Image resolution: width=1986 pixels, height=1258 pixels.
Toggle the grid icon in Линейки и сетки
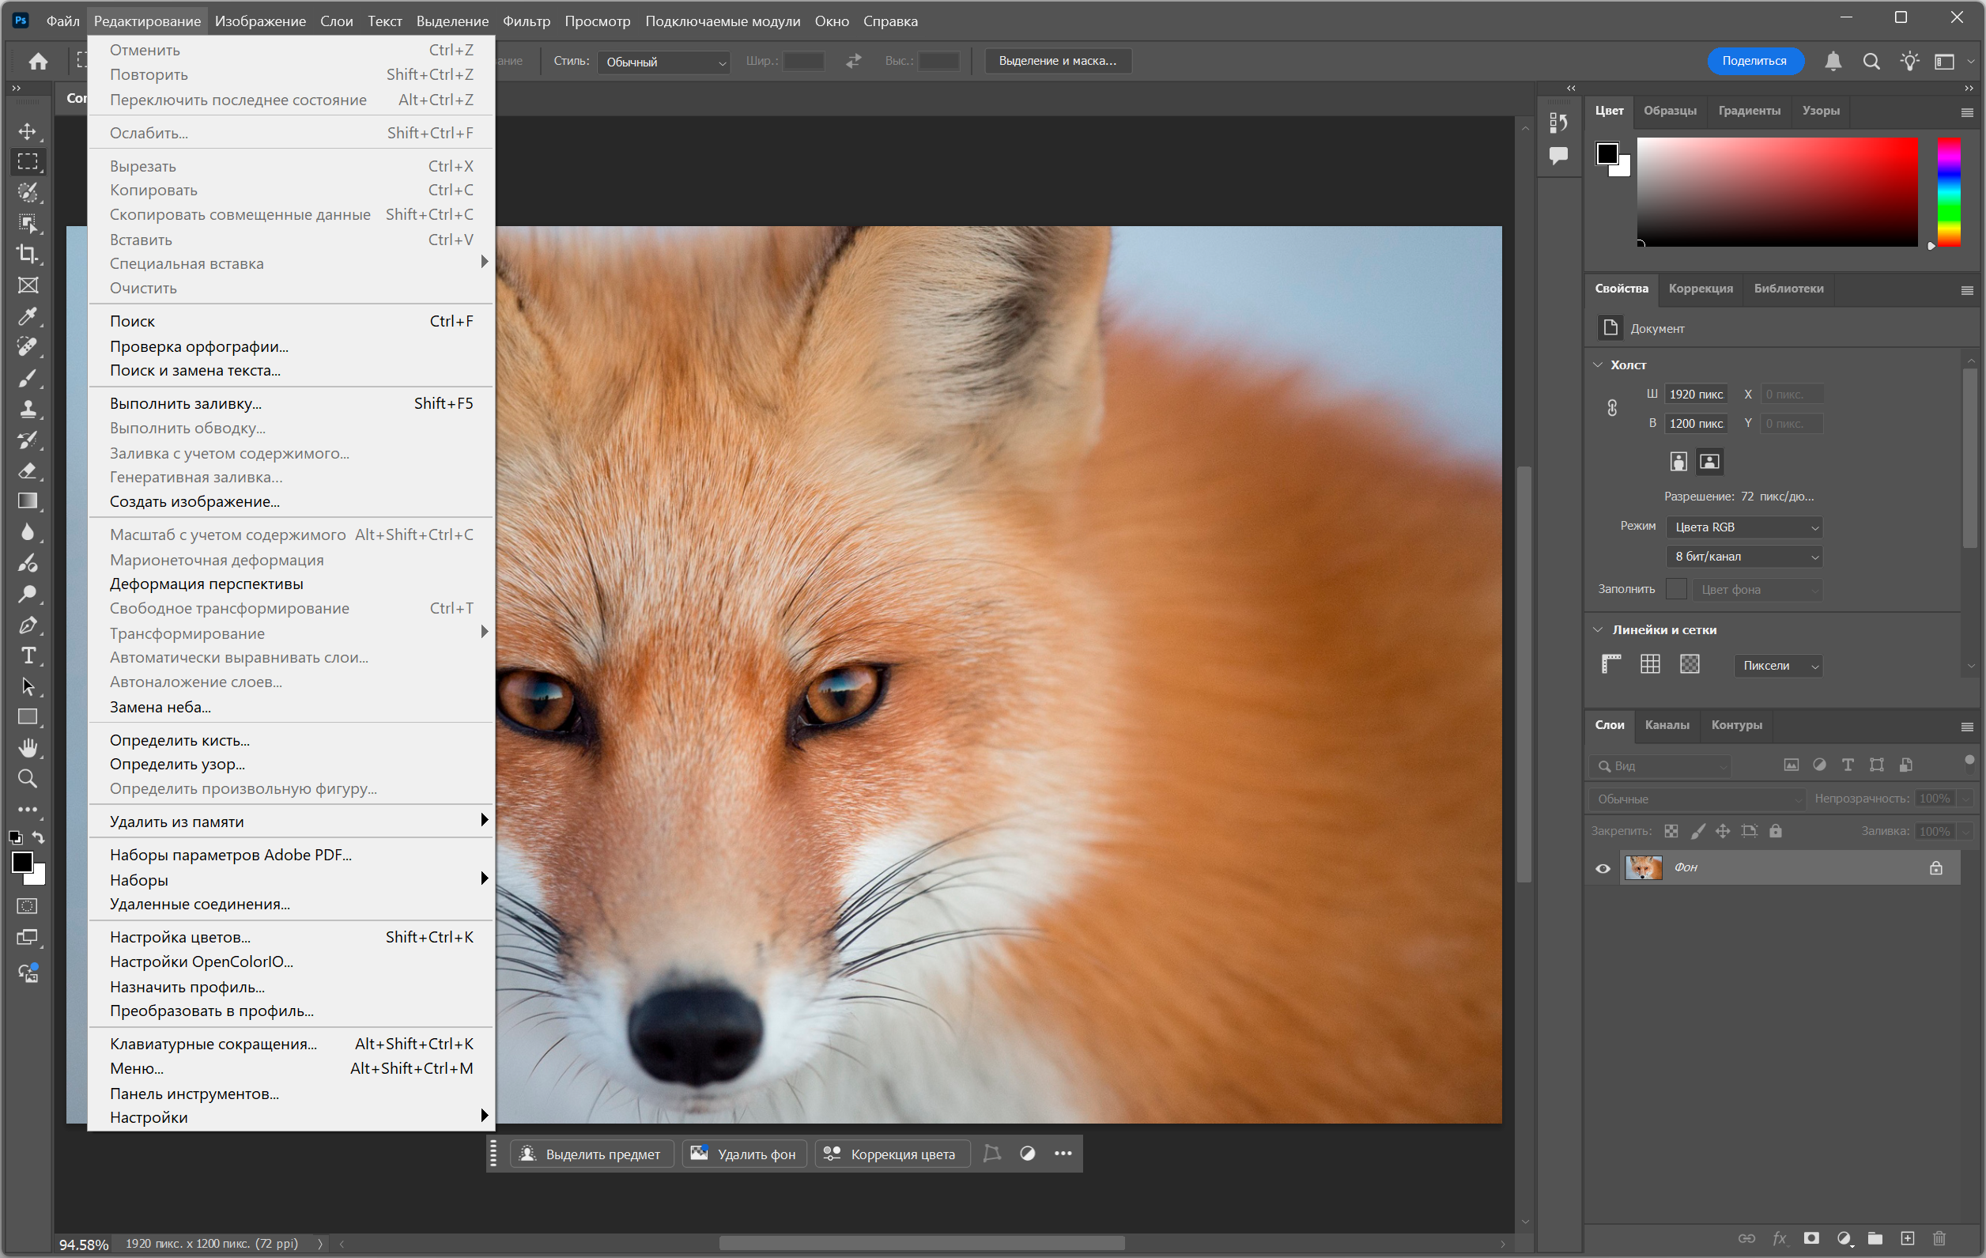click(x=1650, y=664)
